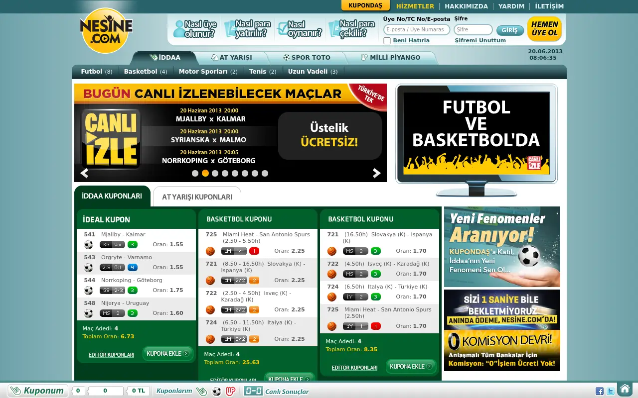Click soccer ball icon for Nijerya - Uruguay
638x398 pixels.
pos(89,313)
